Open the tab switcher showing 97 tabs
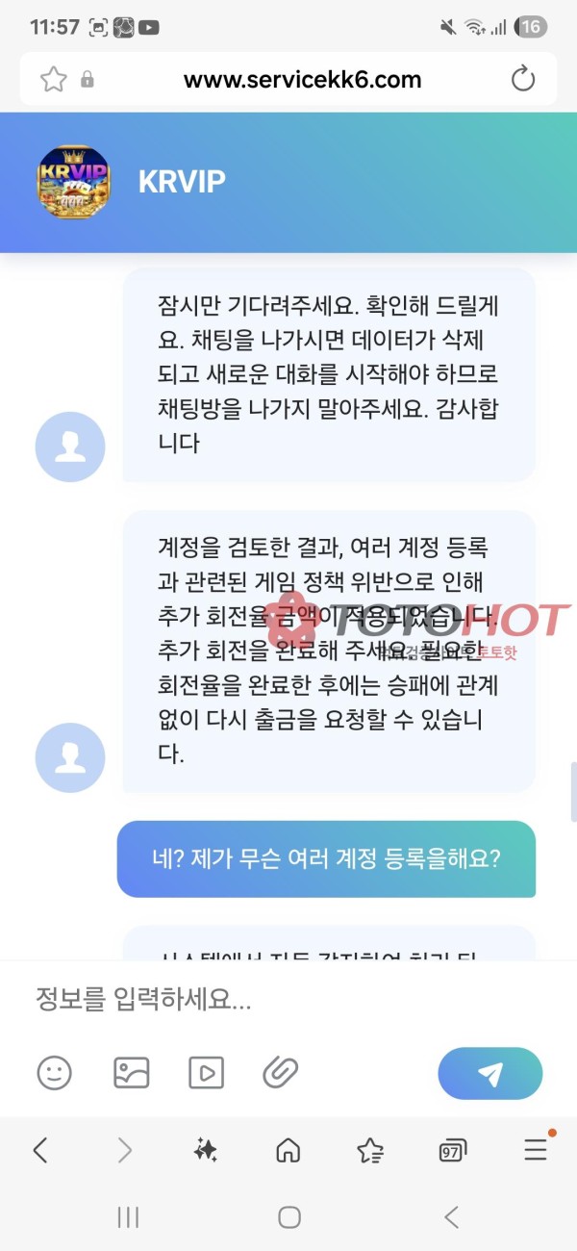Screen dimensions: 577x1251 pyautogui.click(x=452, y=1150)
